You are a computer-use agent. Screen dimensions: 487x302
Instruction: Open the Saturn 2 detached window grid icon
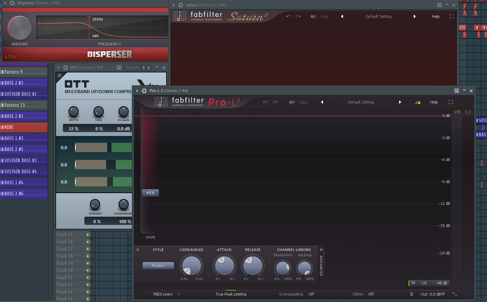(x=439, y=5)
